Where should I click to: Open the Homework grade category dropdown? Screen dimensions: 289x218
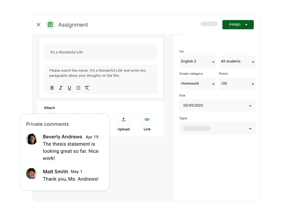click(x=197, y=84)
